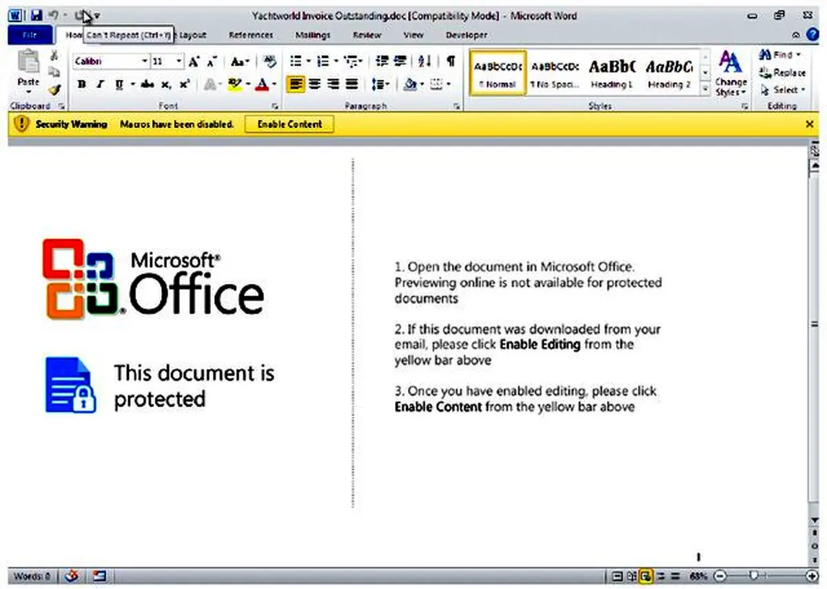Open the font size 11 dropdown
Screen dimensions: 827x589
(179, 61)
